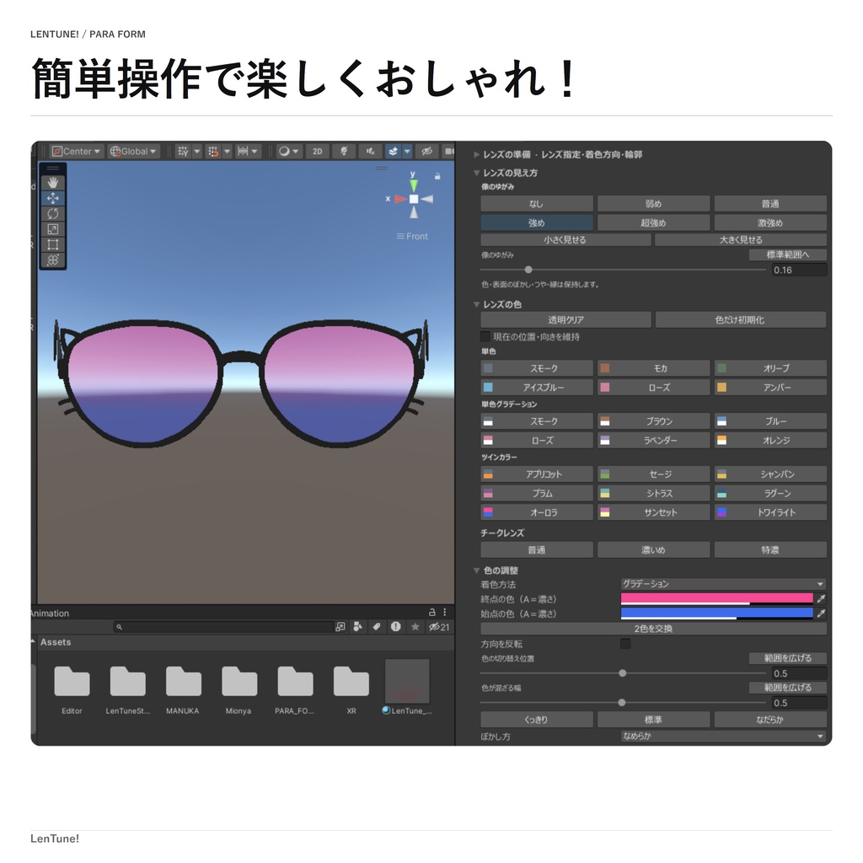The height and width of the screenshot is (863, 863).
Task: Collapse the レンズの色 section
Action: 477,304
